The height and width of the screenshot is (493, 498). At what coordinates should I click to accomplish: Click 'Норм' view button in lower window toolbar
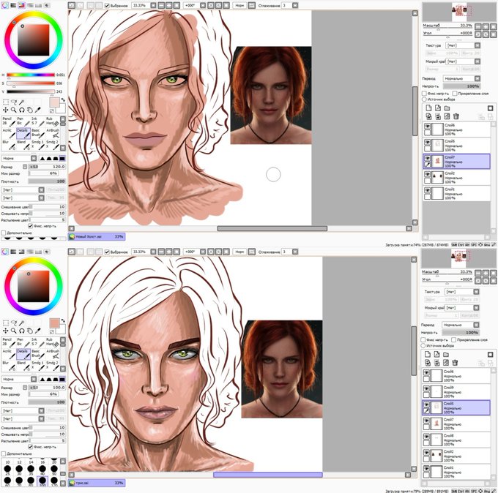point(239,252)
